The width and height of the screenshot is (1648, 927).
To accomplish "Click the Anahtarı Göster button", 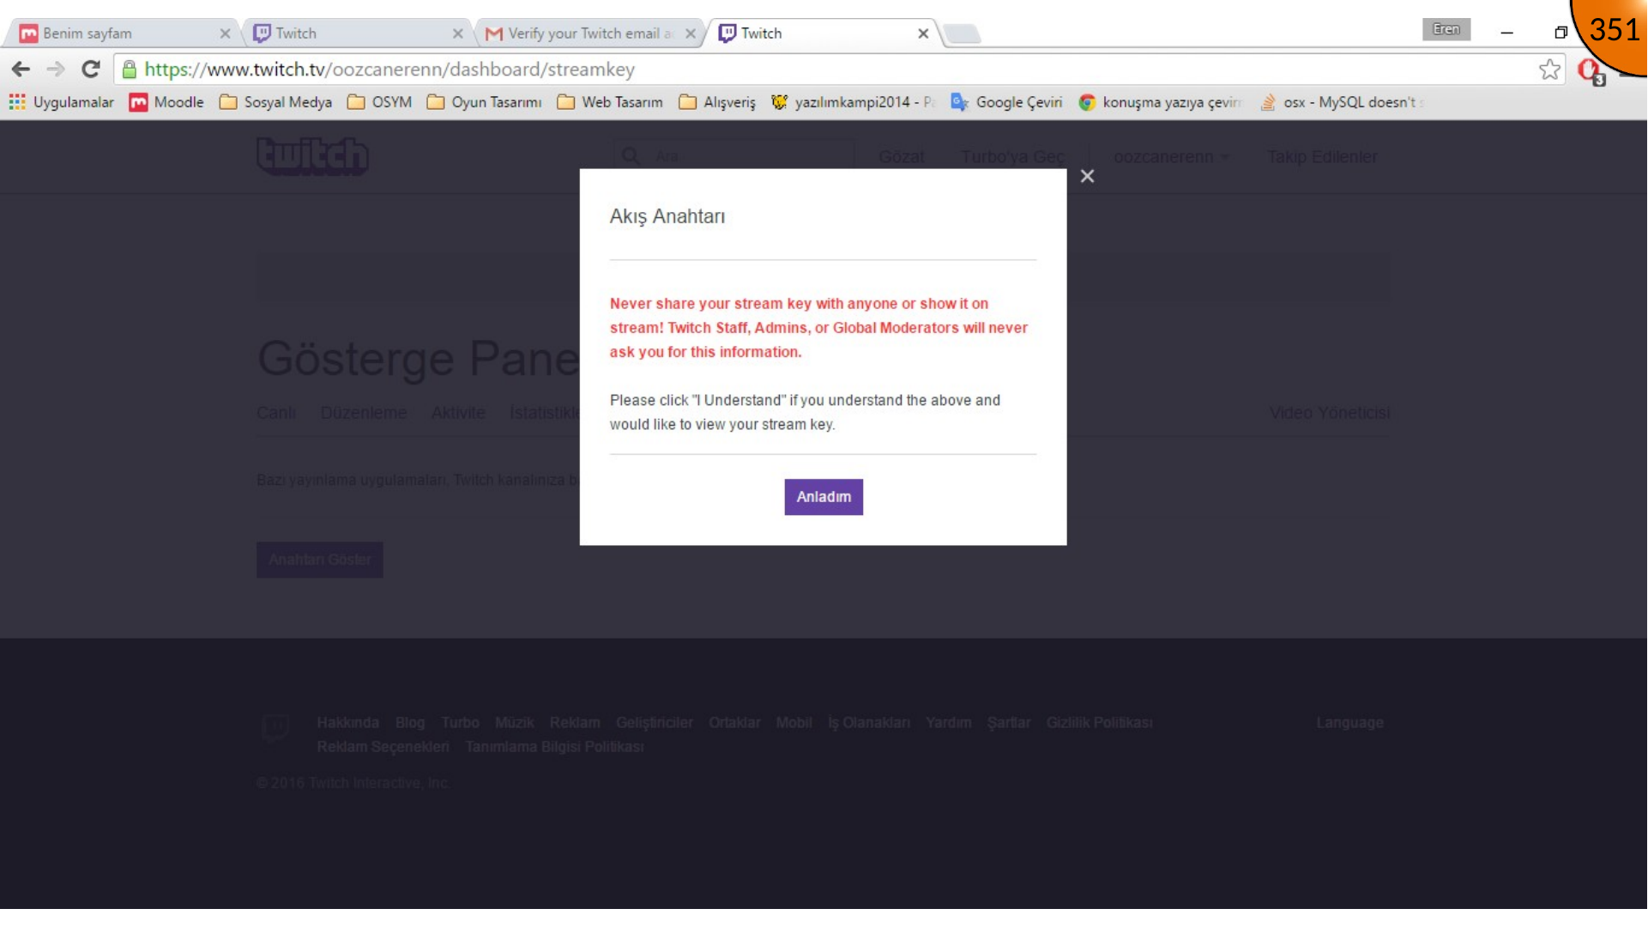I will point(320,560).
